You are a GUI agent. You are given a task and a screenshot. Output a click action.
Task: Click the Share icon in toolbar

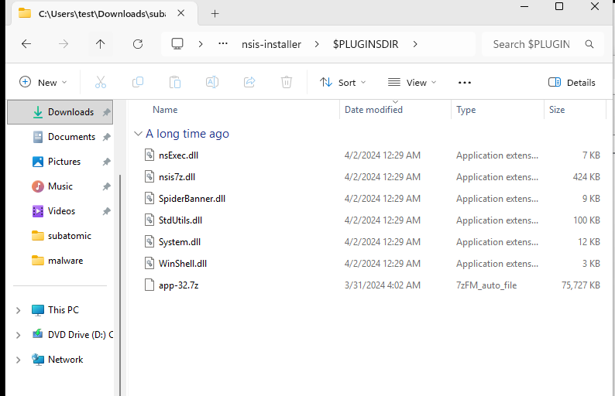pos(249,82)
